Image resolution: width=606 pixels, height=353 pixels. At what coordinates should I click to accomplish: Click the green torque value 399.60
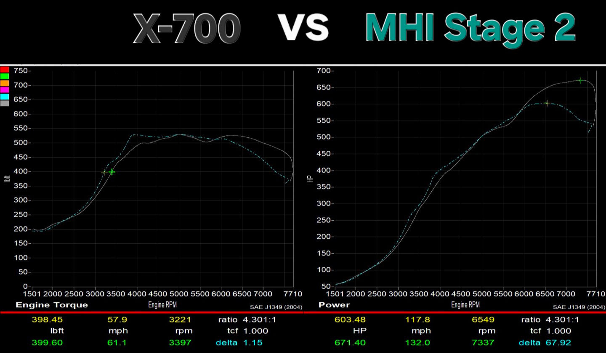click(47, 342)
